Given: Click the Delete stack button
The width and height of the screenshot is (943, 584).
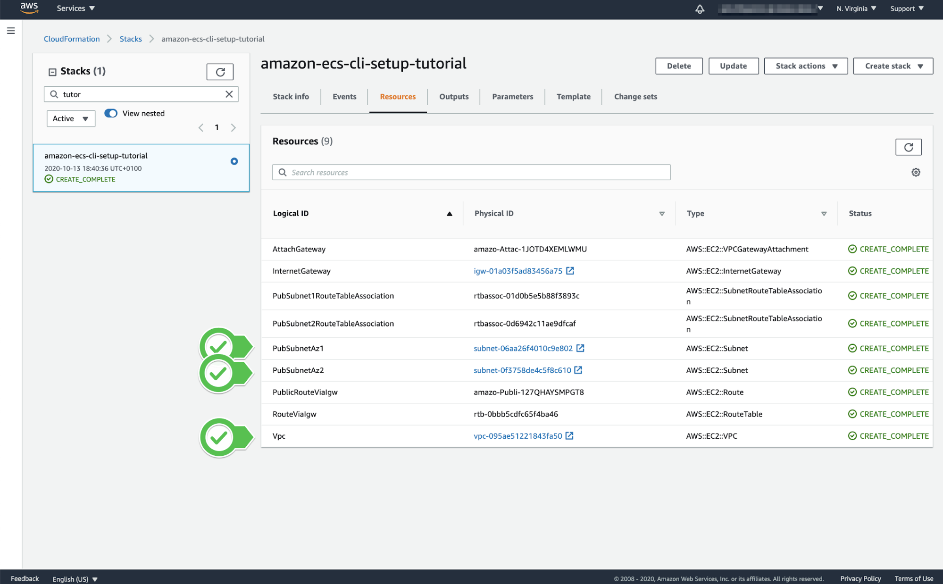Looking at the screenshot, I should 679,66.
